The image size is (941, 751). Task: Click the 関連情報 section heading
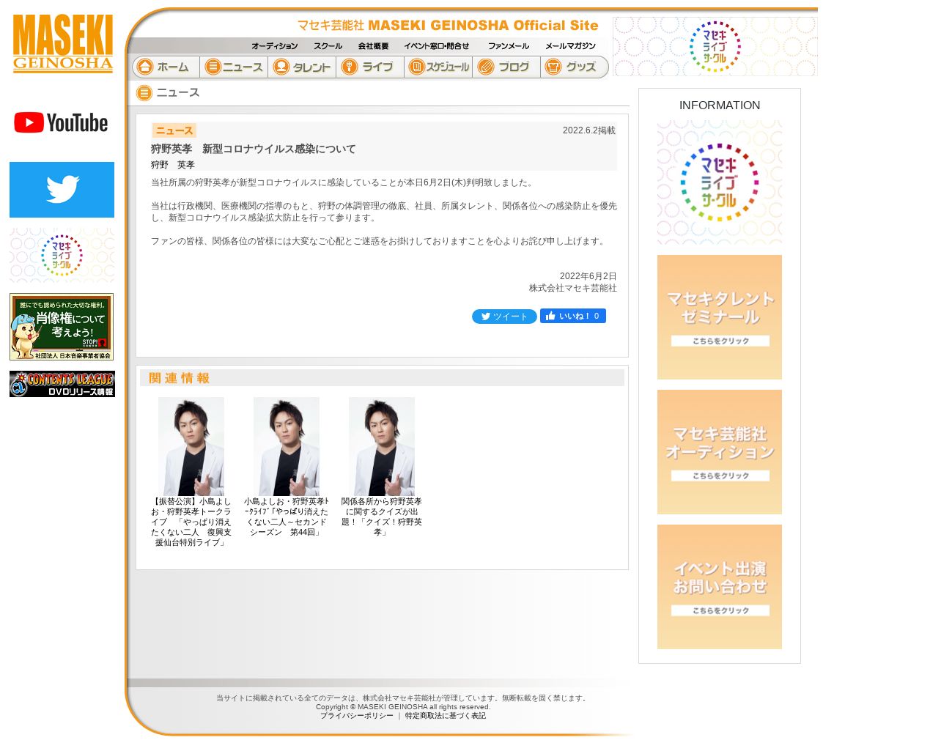pyautogui.click(x=180, y=378)
